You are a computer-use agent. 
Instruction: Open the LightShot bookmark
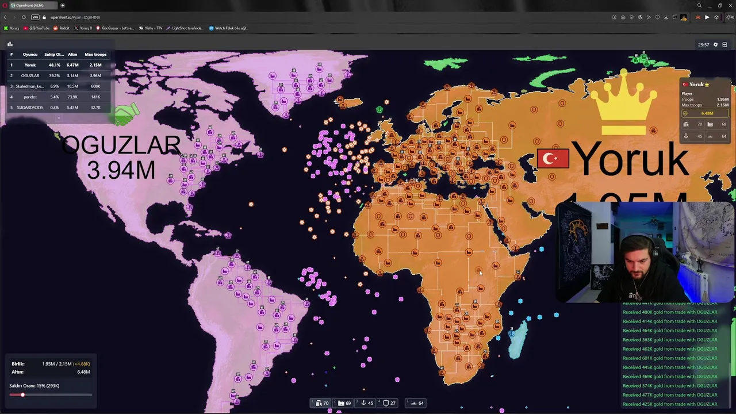(185, 28)
